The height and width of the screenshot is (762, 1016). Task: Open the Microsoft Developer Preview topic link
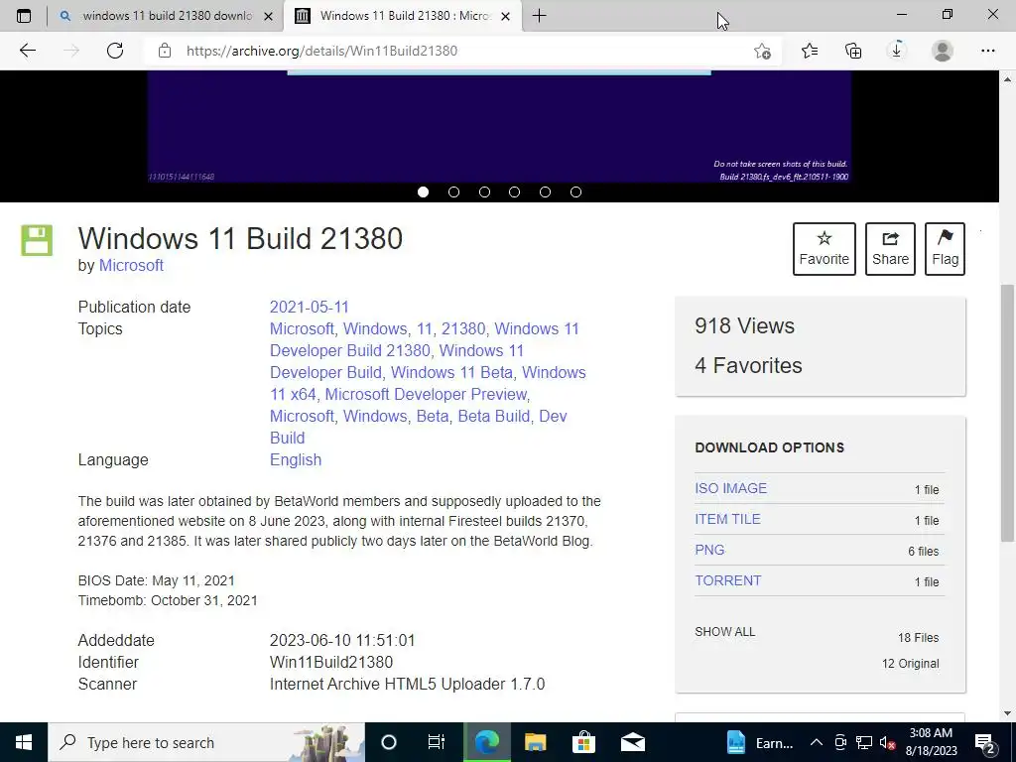tap(426, 395)
